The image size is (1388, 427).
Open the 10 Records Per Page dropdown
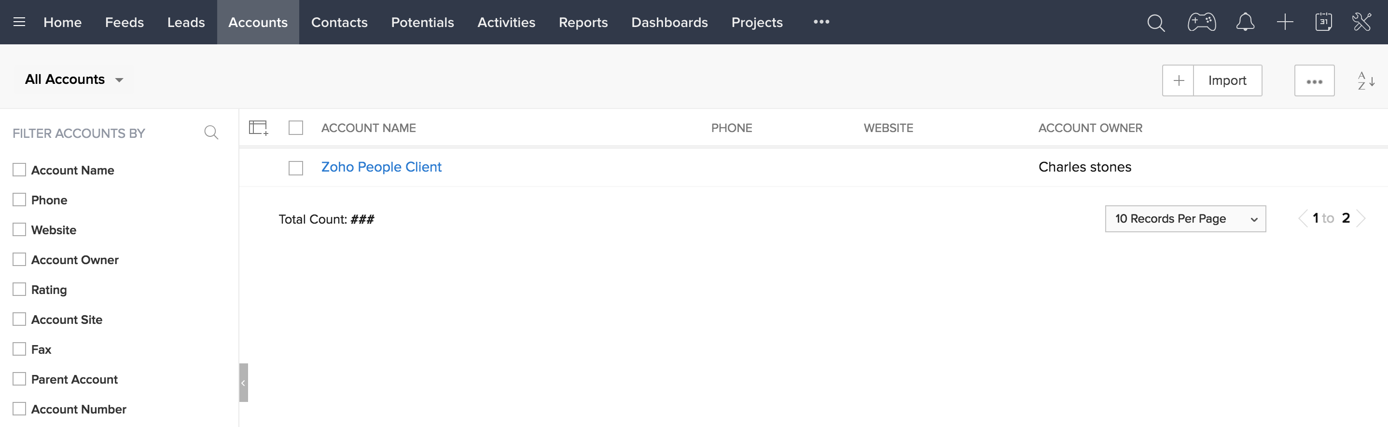coord(1185,219)
